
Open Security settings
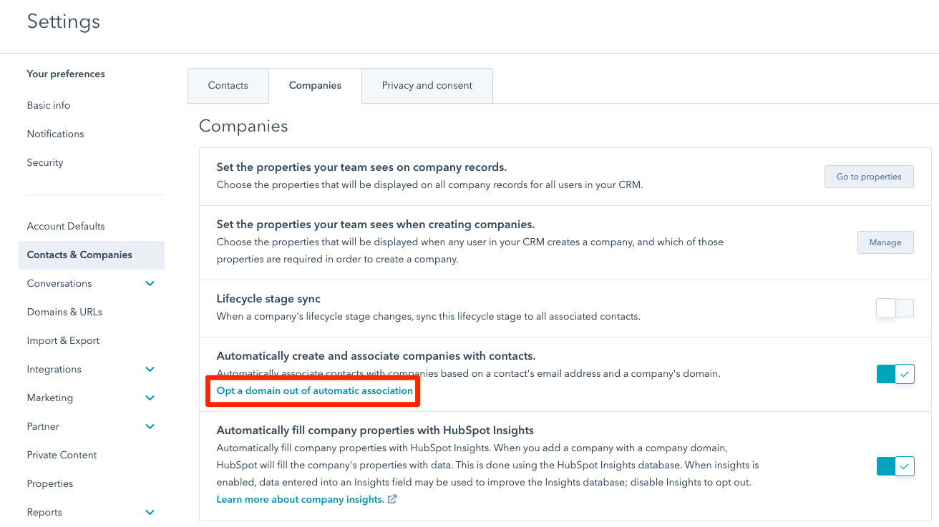44,162
